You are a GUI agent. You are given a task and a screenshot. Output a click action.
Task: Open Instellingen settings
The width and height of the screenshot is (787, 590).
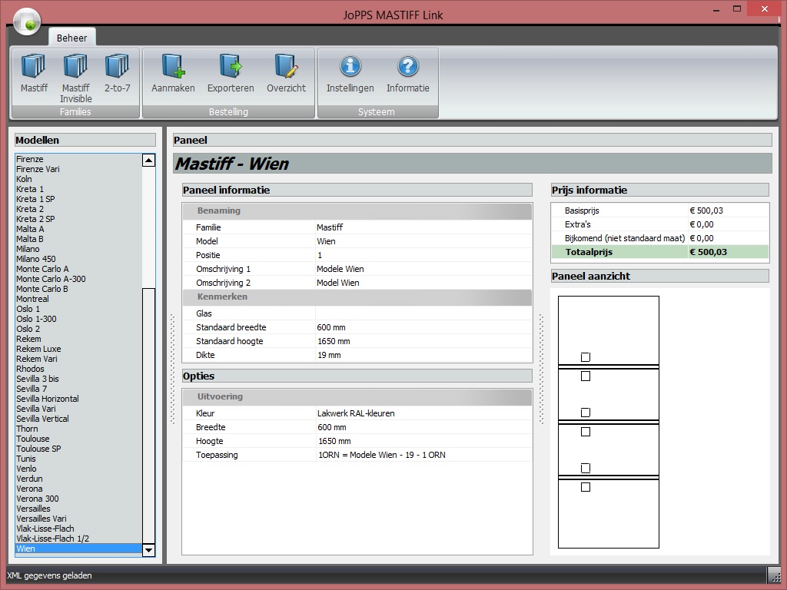[350, 74]
